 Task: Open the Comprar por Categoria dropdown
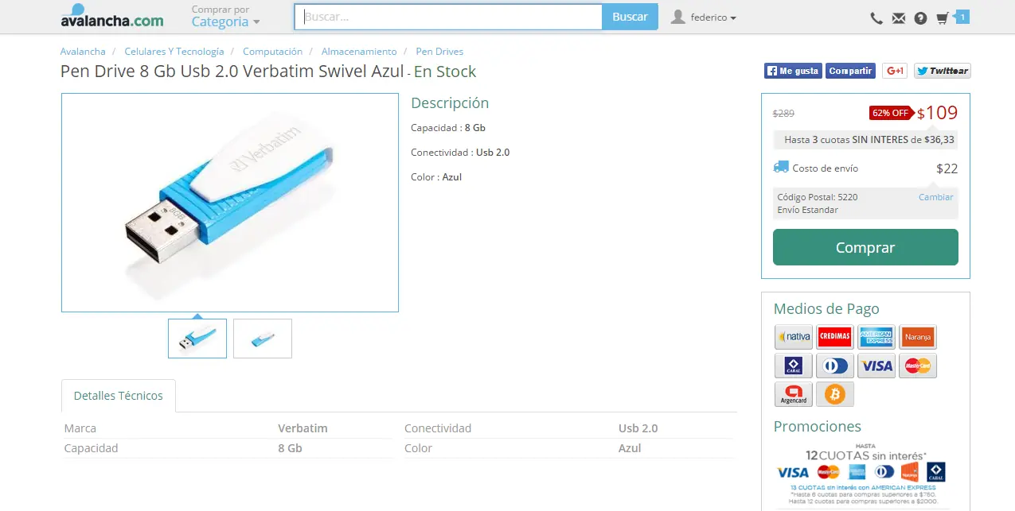tap(226, 17)
